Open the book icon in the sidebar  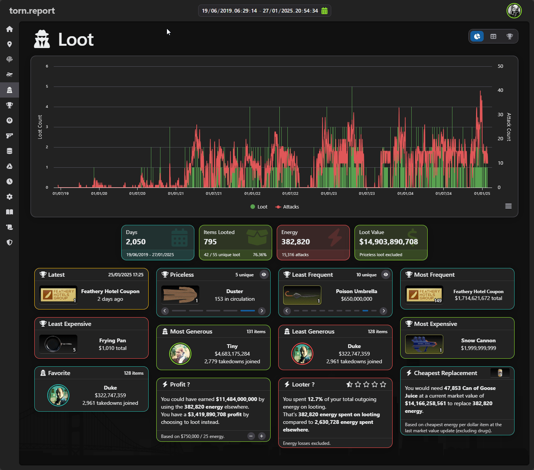coord(10,212)
